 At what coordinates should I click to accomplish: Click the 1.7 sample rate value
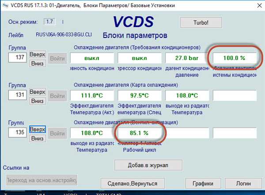49,22
